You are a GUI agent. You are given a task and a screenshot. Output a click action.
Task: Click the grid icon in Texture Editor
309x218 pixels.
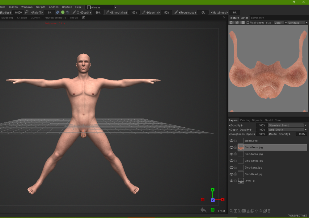click(243, 23)
